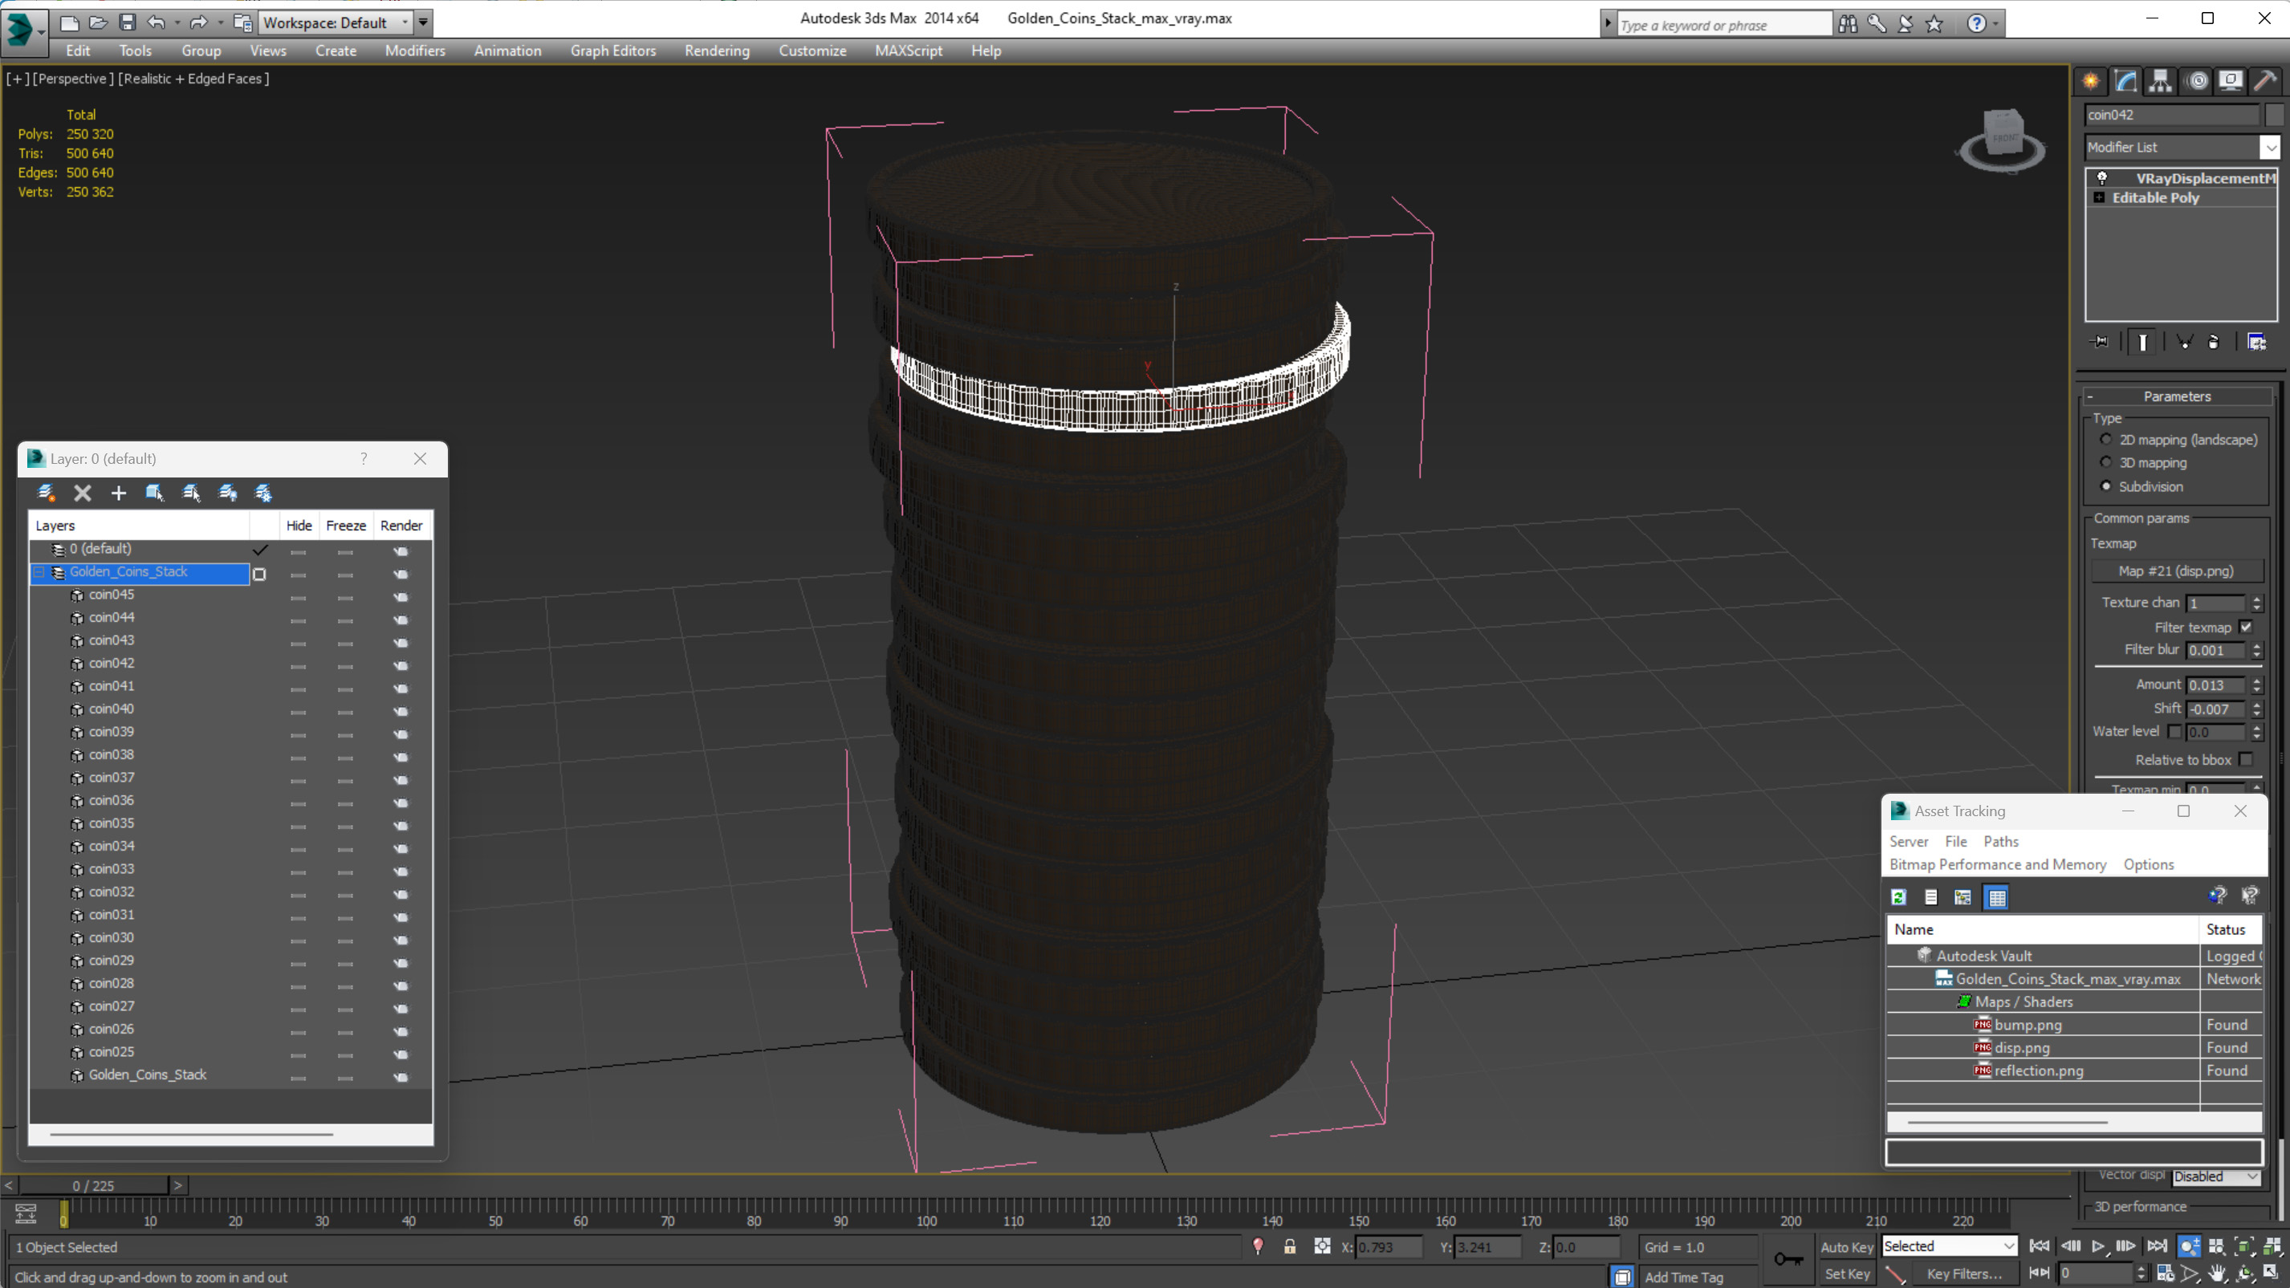Click the Pin Stack icon

click(2101, 342)
